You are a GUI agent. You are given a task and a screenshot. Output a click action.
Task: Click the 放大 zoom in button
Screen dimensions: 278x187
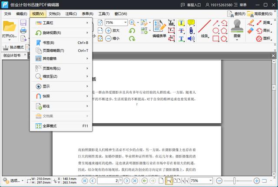113,31
